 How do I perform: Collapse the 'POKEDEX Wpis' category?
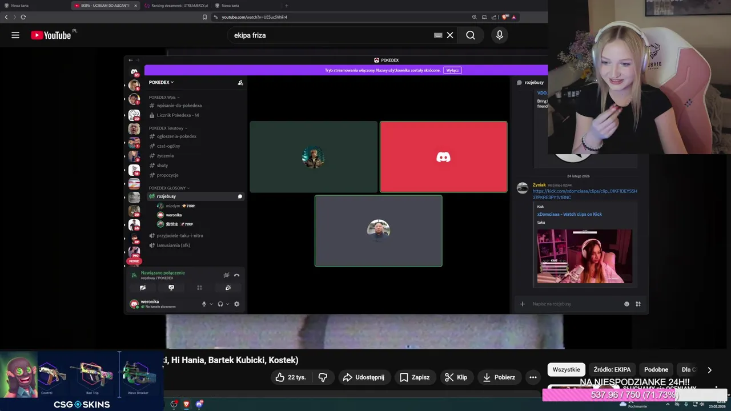pyautogui.click(x=163, y=98)
